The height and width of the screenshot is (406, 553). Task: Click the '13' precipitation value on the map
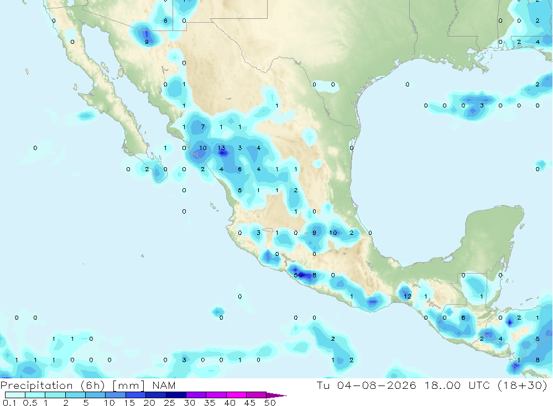[x=221, y=148]
